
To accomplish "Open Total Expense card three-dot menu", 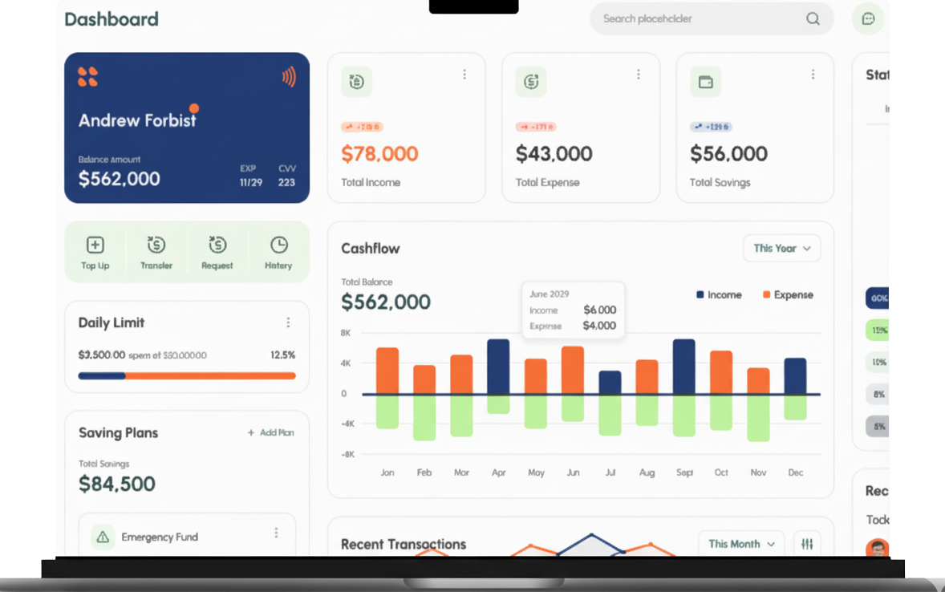I will 639,75.
